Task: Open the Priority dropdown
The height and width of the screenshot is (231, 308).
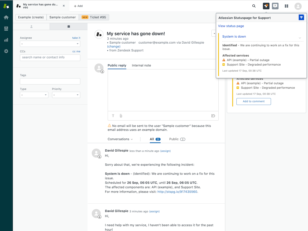Action: [66, 95]
